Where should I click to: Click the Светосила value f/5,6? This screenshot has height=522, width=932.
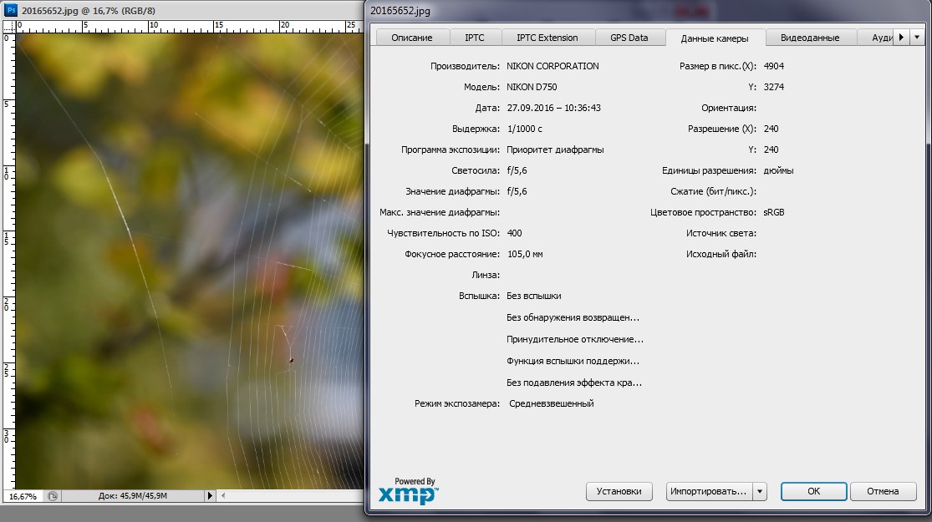(517, 170)
